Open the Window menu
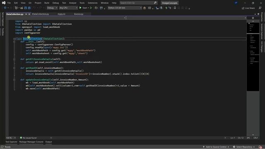 tap(104, 3)
